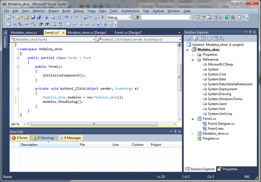Click the Save icon in toolbar
The height and width of the screenshot is (182, 261).
click(33, 17)
